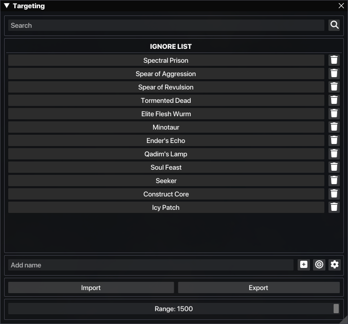Screen dimensions: 348x324
Task: Focus the Search input field
Action: tap(166, 25)
